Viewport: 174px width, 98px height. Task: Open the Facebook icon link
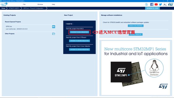pyautogui.click(x=152, y=5)
